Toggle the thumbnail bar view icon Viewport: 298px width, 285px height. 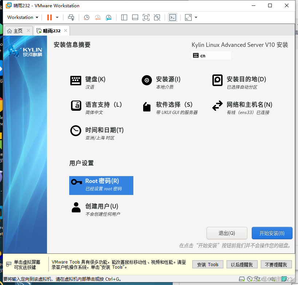coord(135,17)
